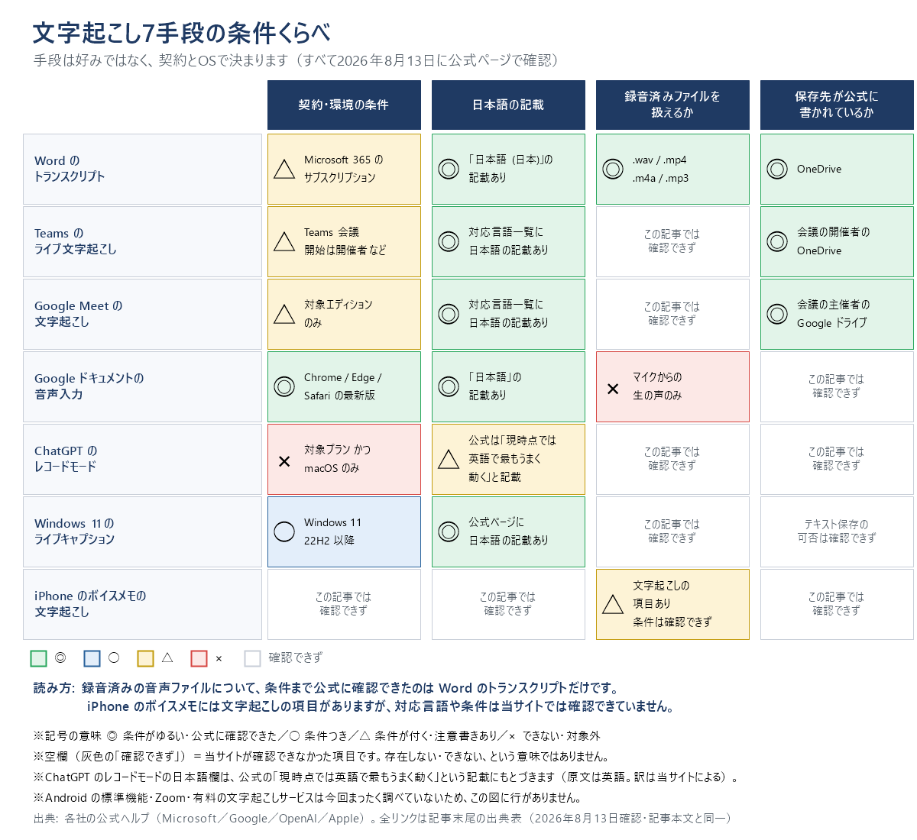The image size is (917, 840).
Task: Select the 録音済みファイルを扱えるか column header
Action: point(672,105)
